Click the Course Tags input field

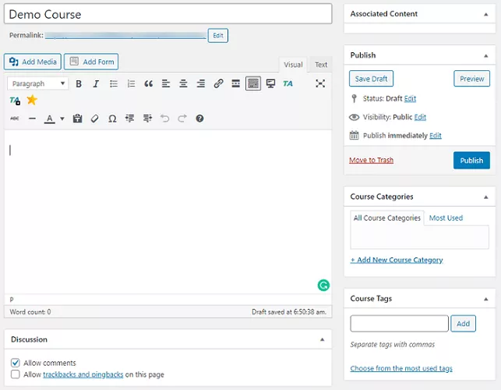[399, 323]
